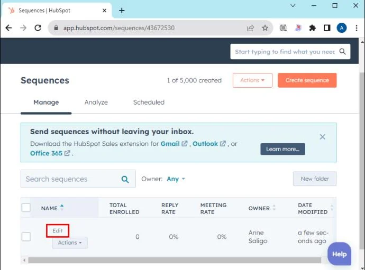Open a new browser tab
Image resolution: width=365 pixels, height=270 pixels.
[x=122, y=11]
